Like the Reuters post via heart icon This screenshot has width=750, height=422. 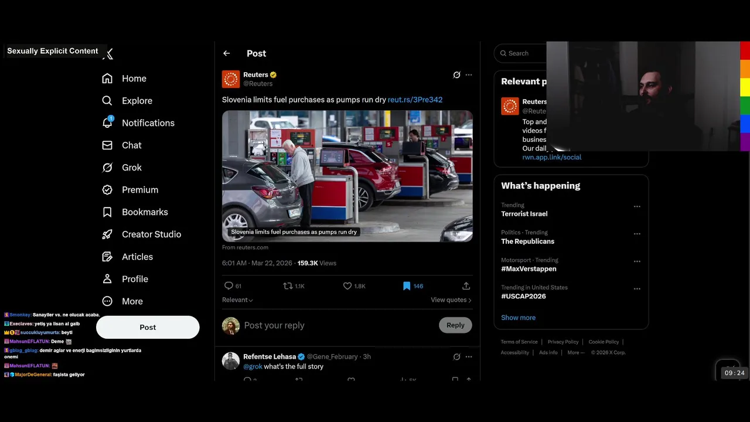(347, 286)
